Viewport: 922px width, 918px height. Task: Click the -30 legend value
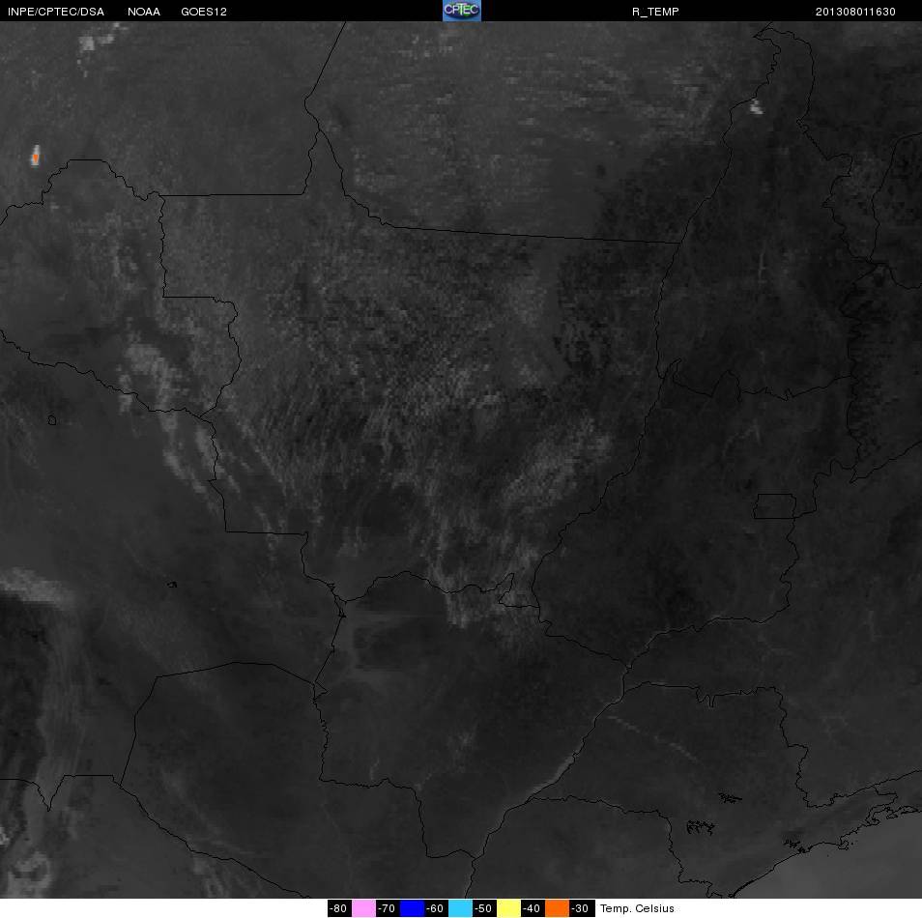click(x=582, y=908)
